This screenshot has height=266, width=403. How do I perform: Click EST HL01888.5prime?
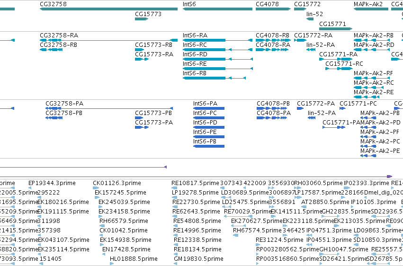coord(112,264)
